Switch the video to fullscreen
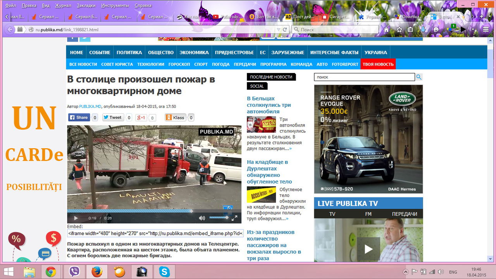The image size is (496, 279). coord(234,218)
